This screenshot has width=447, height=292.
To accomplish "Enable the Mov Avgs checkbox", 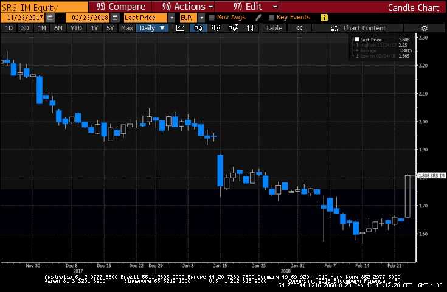I will (x=211, y=18).
